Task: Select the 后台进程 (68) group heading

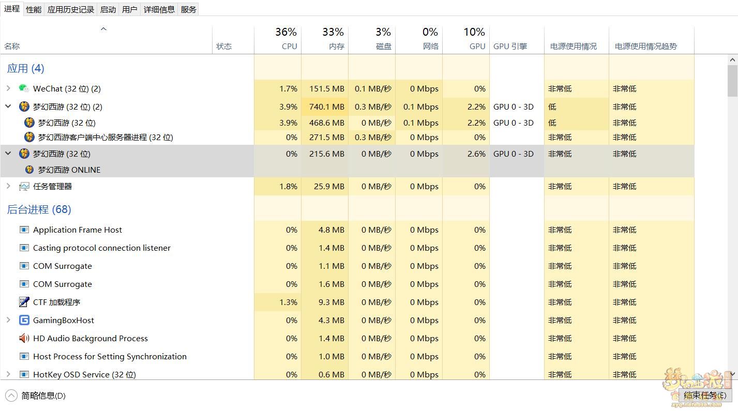Action: pyautogui.click(x=39, y=209)
